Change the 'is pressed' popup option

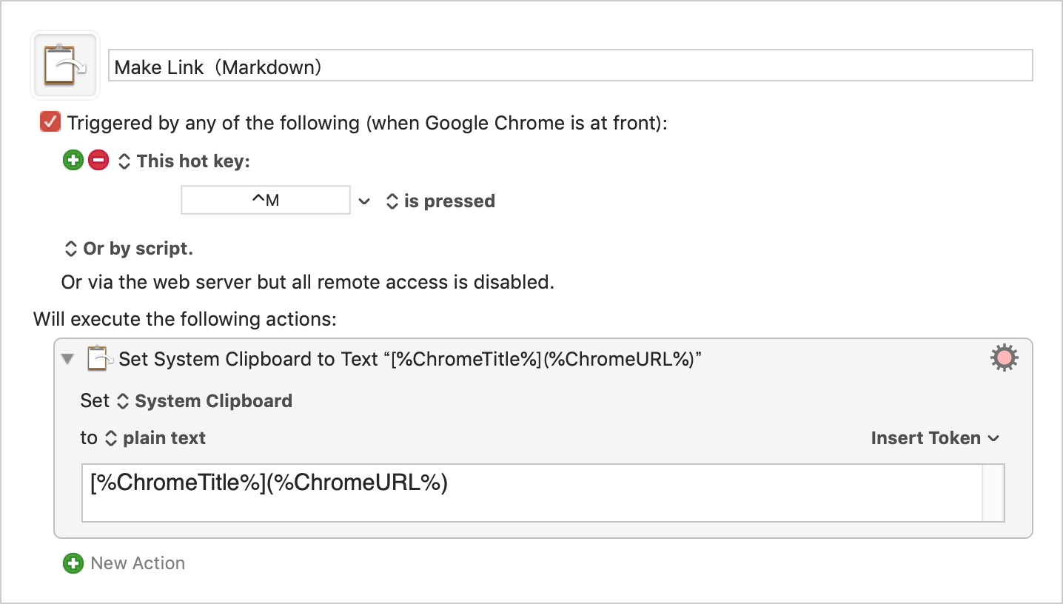click(x=440, y=201)
